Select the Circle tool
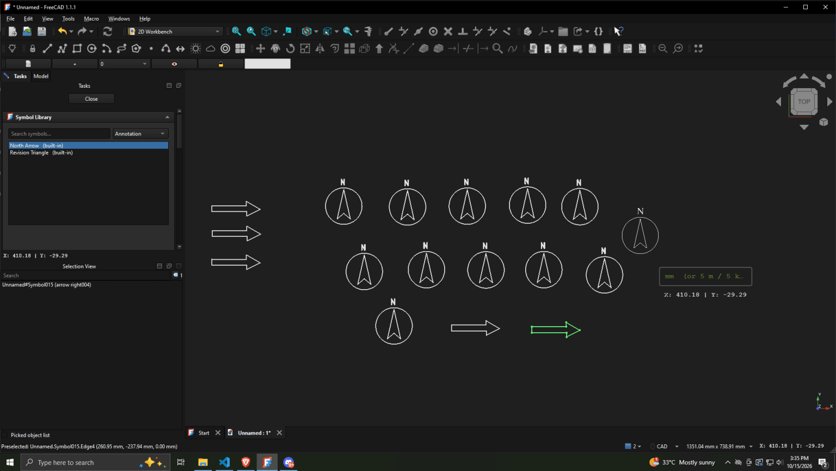The width and height of the screenshot is (836, 471). pos(92,48)
